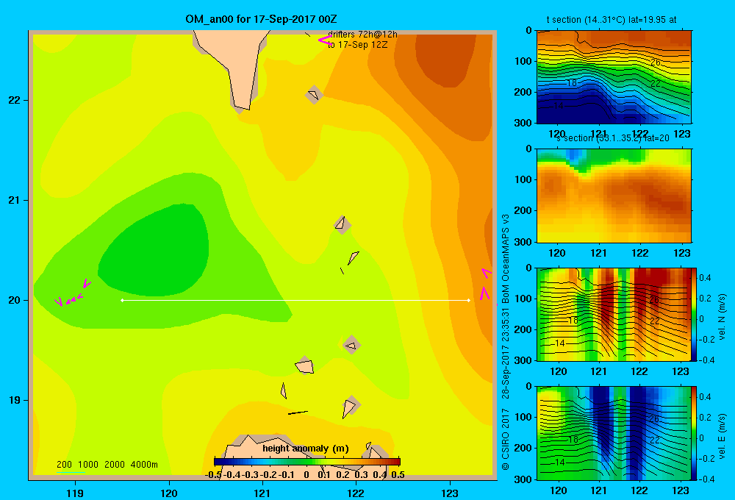Viewport: 735px width, 500px height.
Task: Click latitude label '20' on the main map
Action: [15, 300]
